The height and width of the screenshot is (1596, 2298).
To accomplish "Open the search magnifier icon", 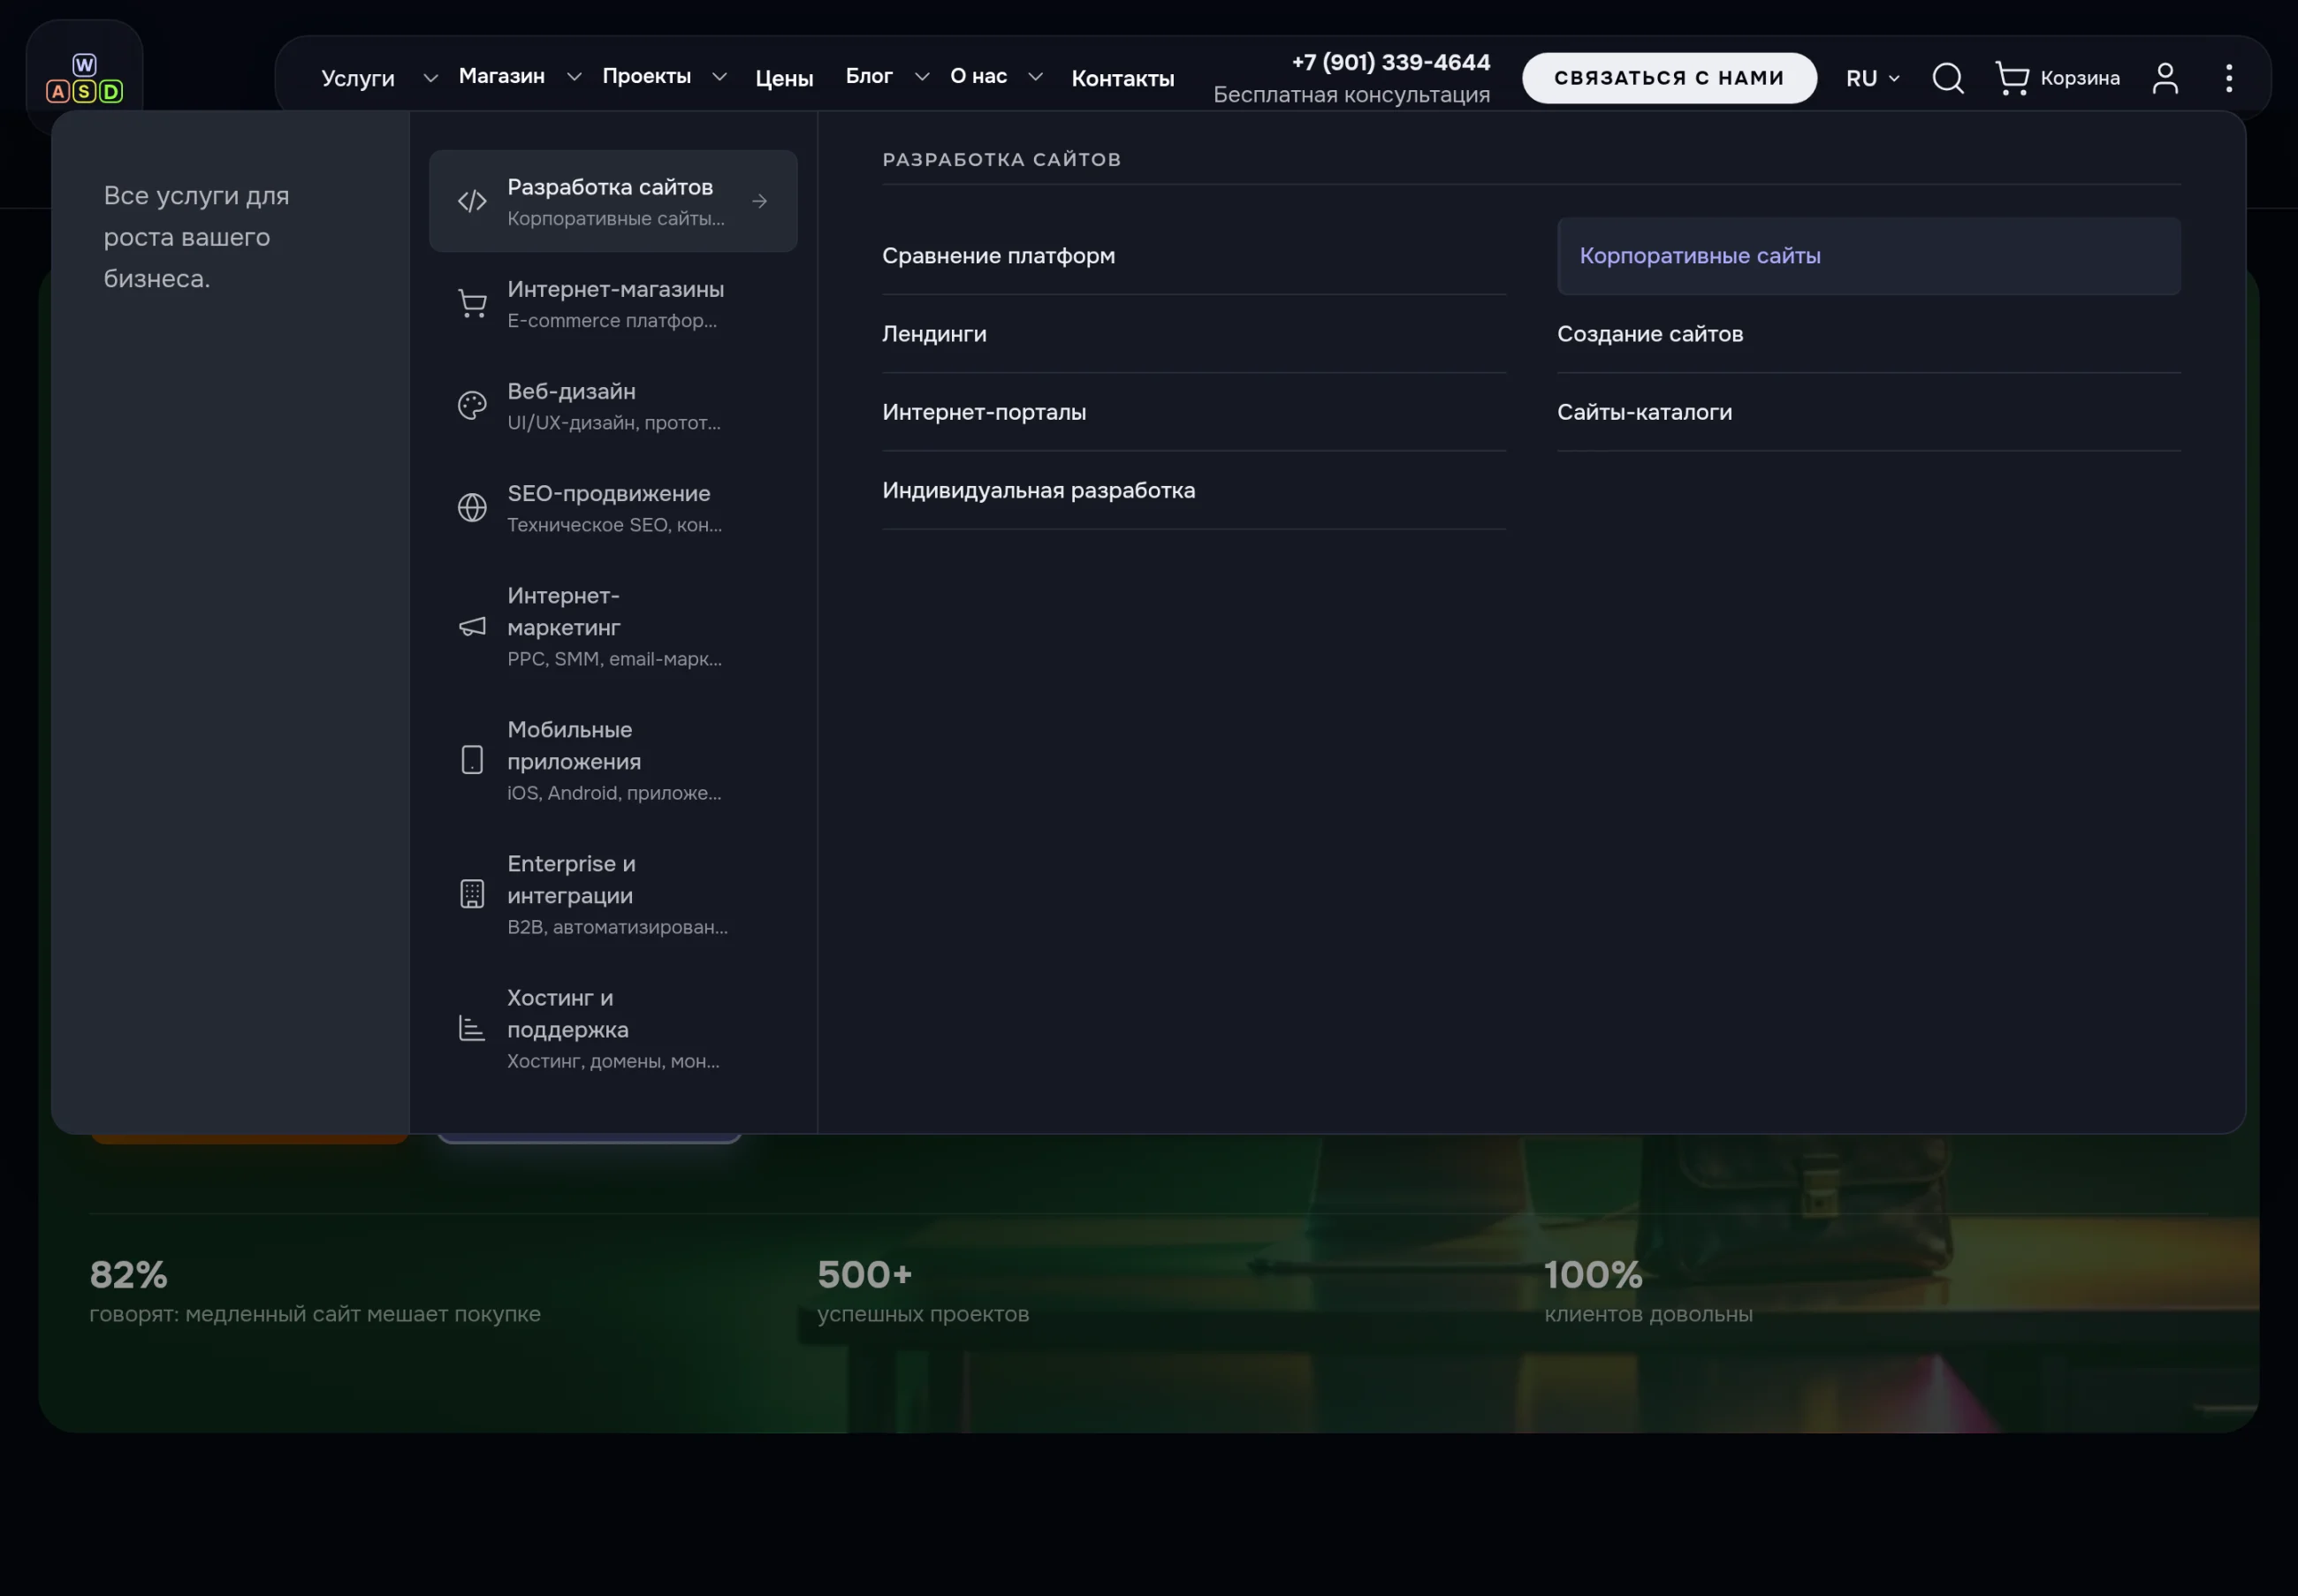I will [x=1948, y=78].
